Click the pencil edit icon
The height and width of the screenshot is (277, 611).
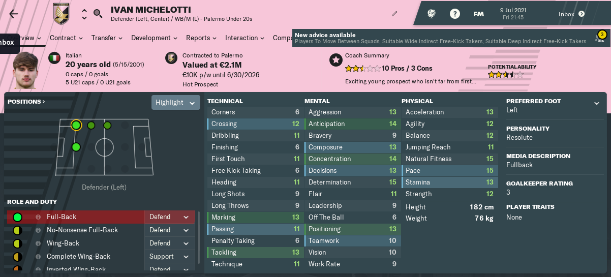pyautogui.click(x=394, y=14)
